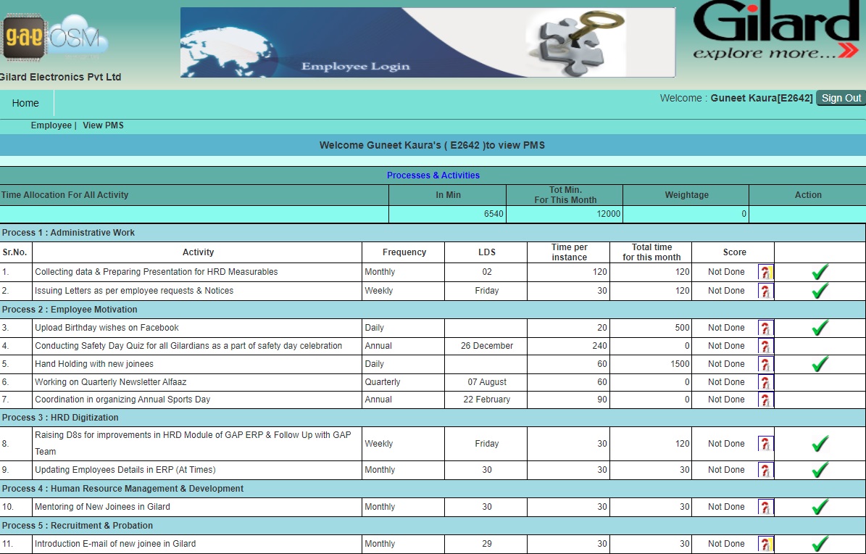Click help icon for Collecting data activity row
Screen dimensions: 866x554
pyautogui.click(x=765, y=273)
